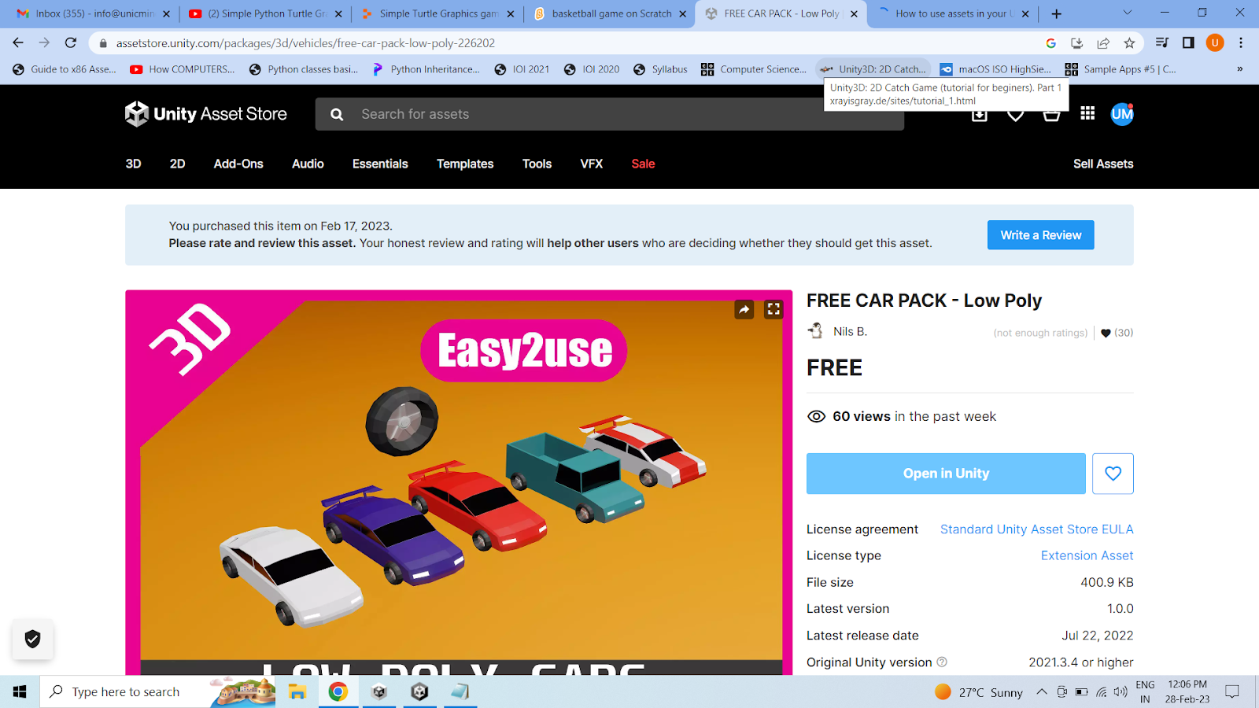
Task: Open the Chrome three-dot menu
Action: [x=1241, y=43]
